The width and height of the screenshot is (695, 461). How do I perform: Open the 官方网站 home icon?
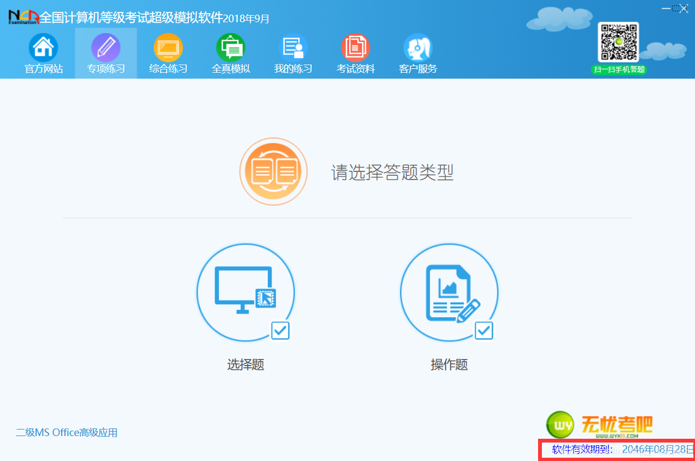click(x=43, y=48)
